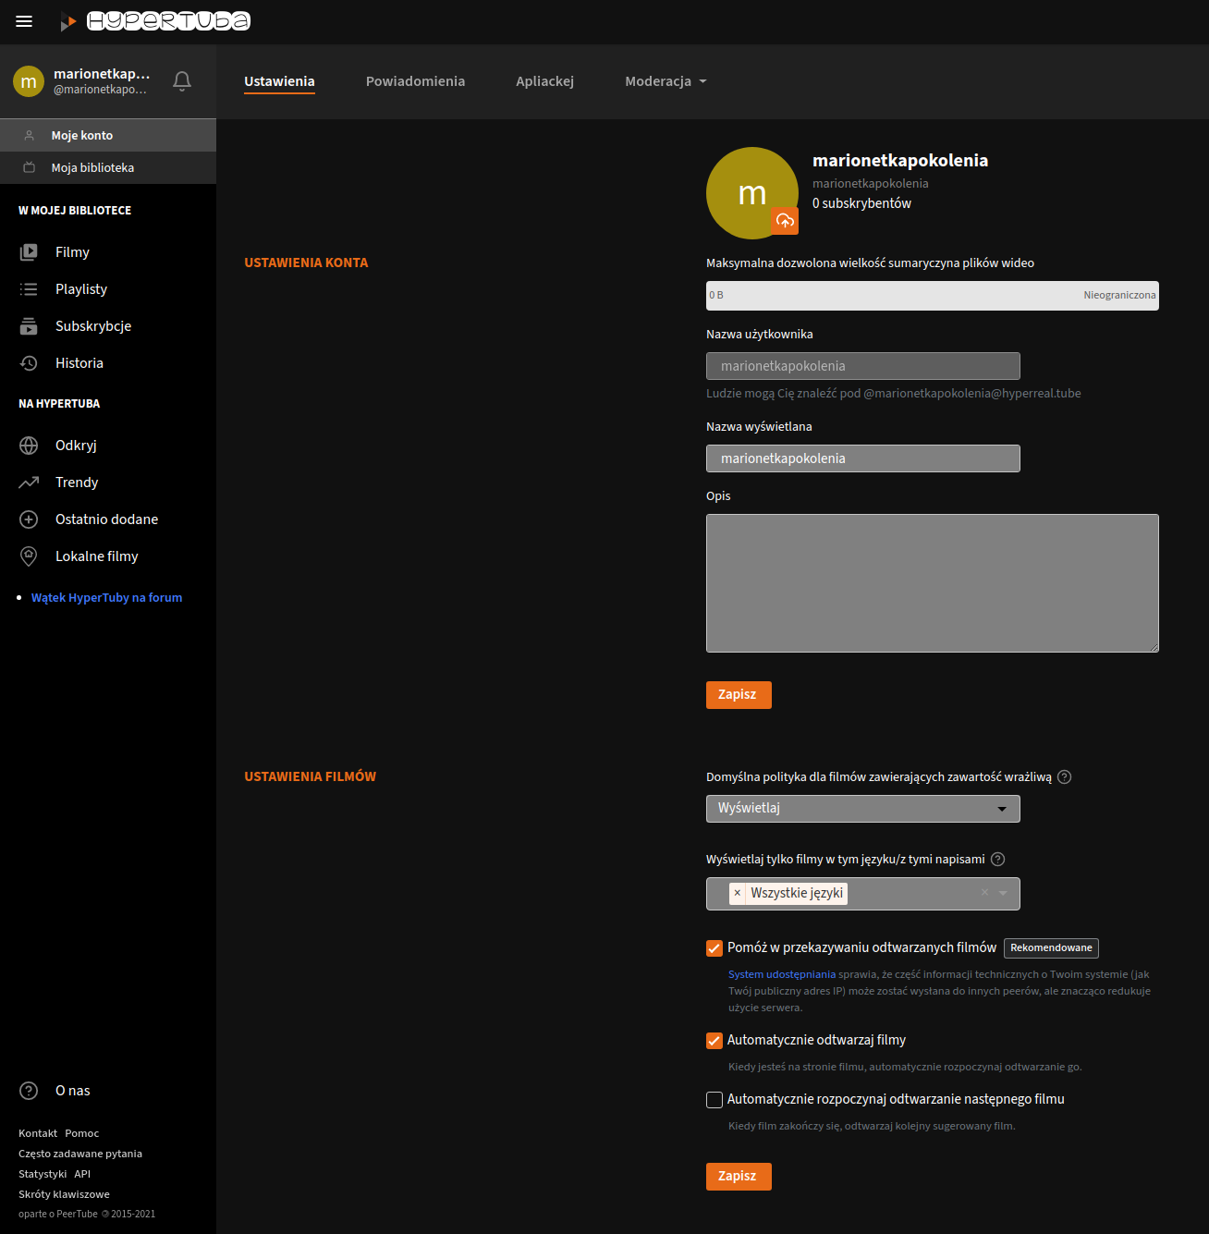Open the hamburger menu
This screenshot has width=1209, height=1234.
point(24,21)
